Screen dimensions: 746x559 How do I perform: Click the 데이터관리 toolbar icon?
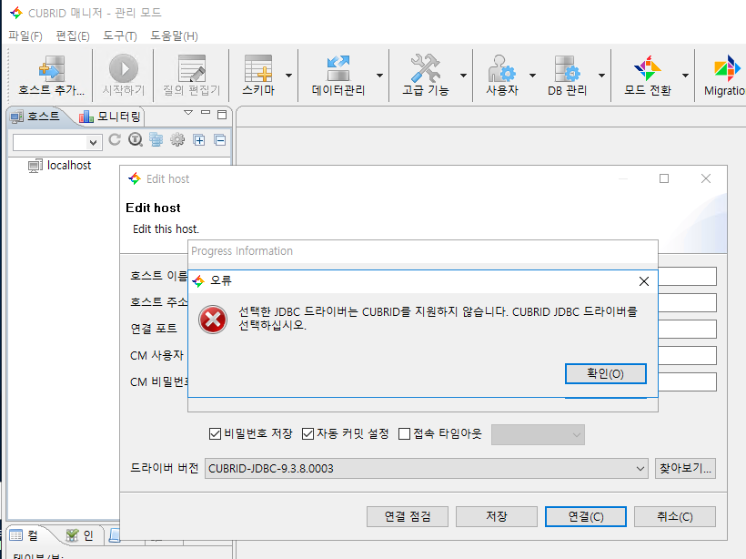pos(338,68)
